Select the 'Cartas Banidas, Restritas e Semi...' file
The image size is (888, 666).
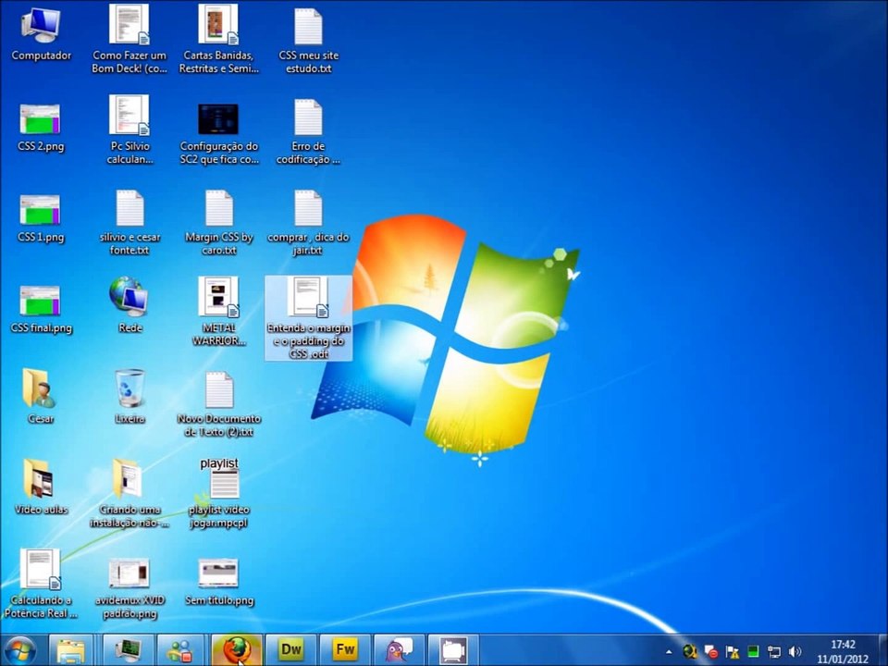[218, 39]
